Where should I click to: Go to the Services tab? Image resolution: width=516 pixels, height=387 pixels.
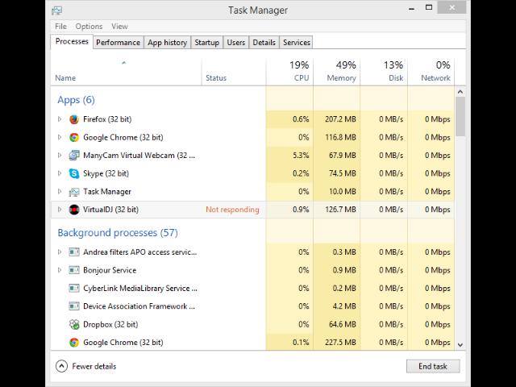(x=297, y=43)
